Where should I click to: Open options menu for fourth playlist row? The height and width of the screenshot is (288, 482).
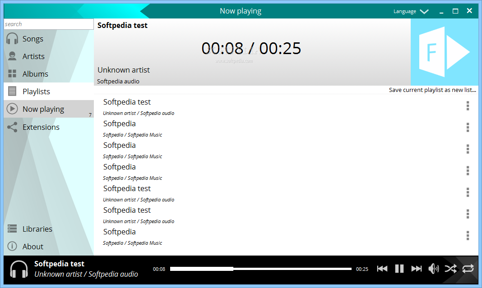[x=468, y=170]
